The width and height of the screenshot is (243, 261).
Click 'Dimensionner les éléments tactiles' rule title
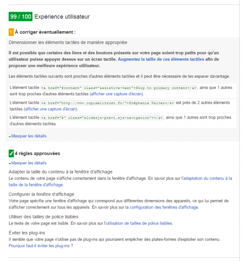[x=68, y=42]
